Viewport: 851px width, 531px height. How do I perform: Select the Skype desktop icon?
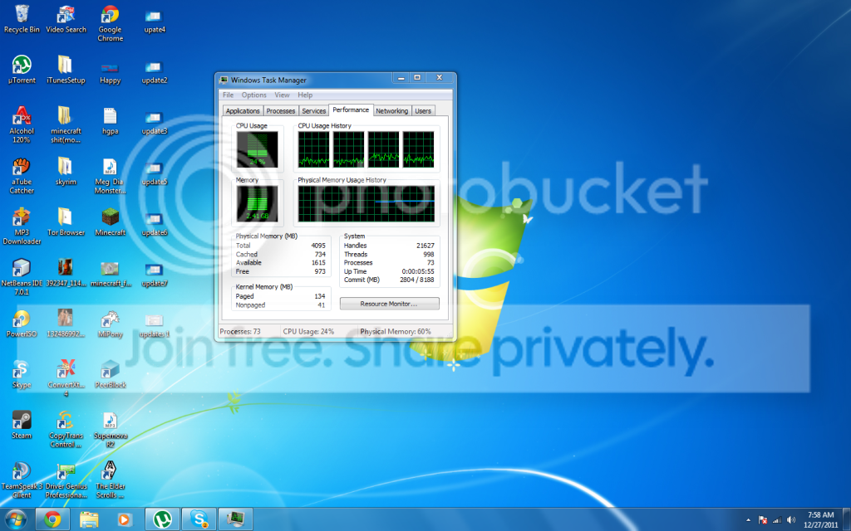(22, 374)
